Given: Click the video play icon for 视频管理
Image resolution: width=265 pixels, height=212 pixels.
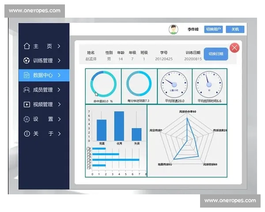Looking at the screenshot, I should click(26, 104).
